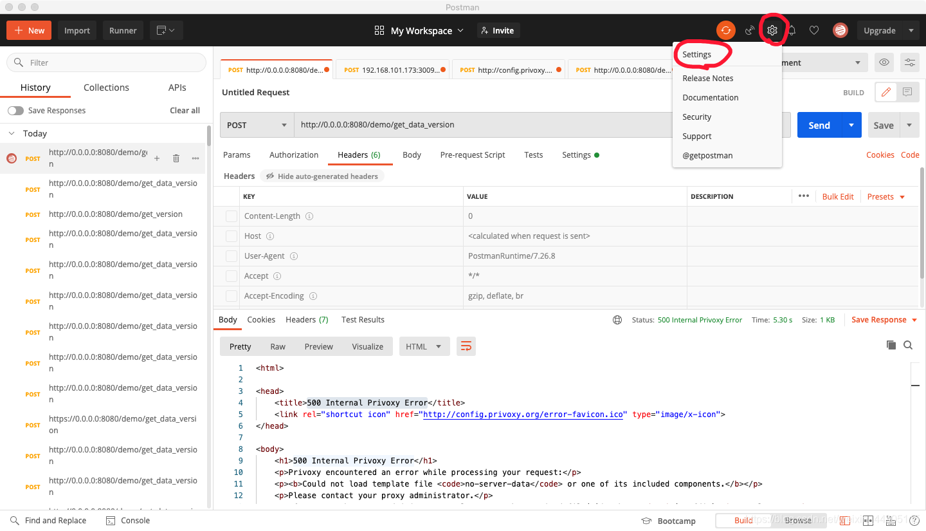Switch to the Collections tab
The width and height of the screenshot is (926, 531).
tap(105, 87)
